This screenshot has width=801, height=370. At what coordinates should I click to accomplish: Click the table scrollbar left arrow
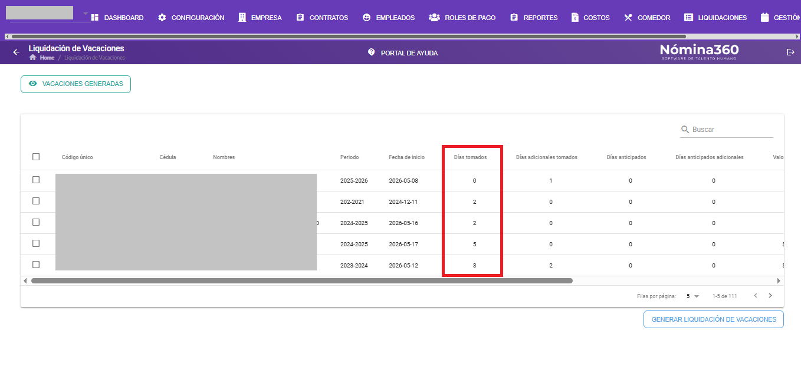click(x=25, y=281)
